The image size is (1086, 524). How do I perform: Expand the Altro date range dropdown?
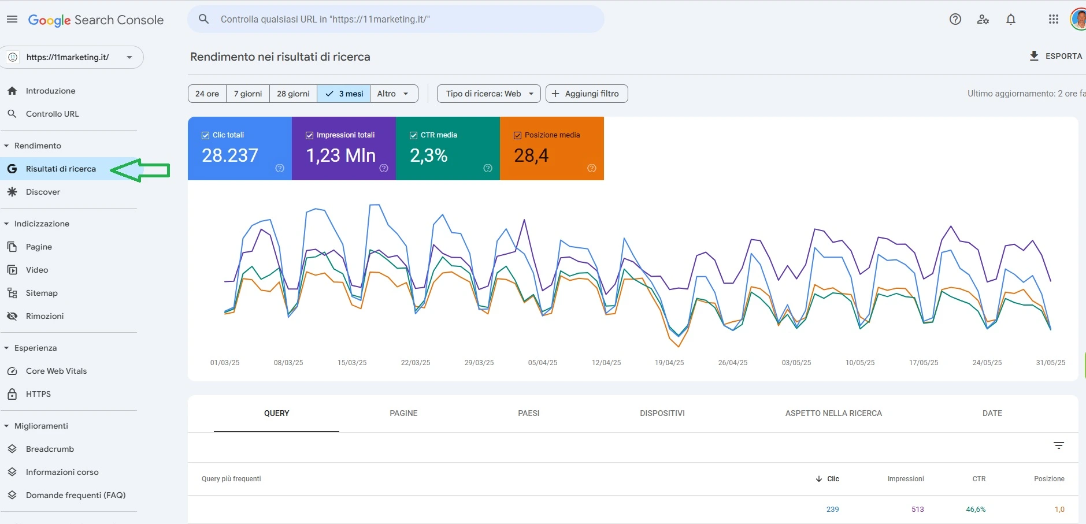(x=394, y=94)
